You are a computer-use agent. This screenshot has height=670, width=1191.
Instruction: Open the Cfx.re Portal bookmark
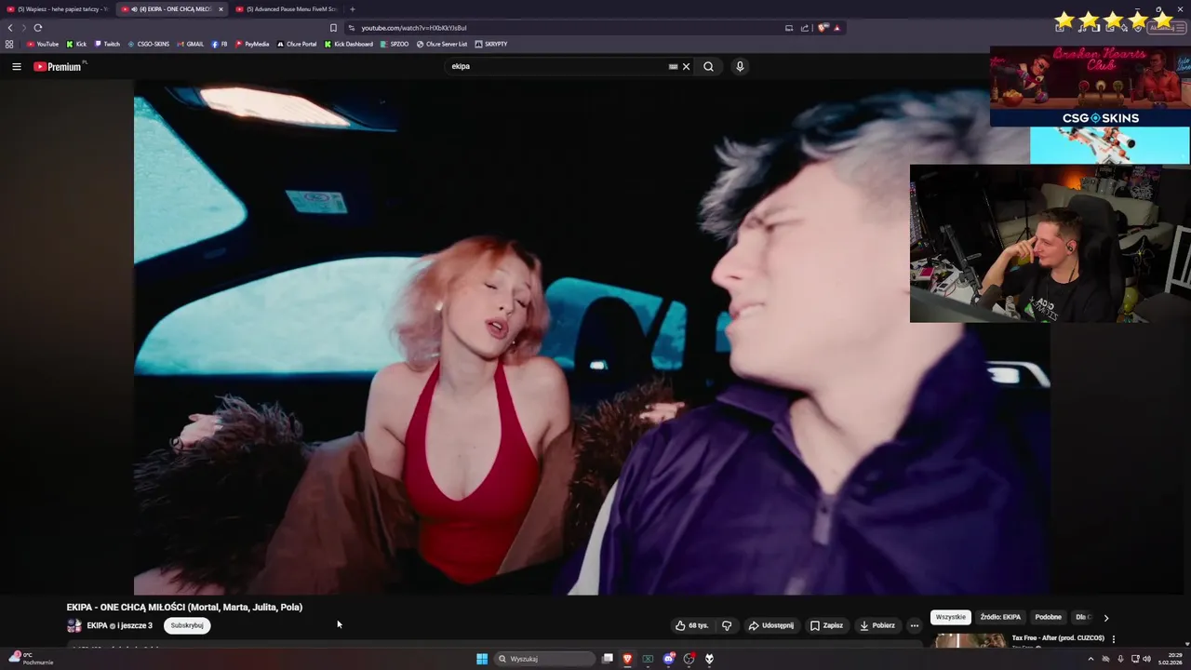click(297, 44)
